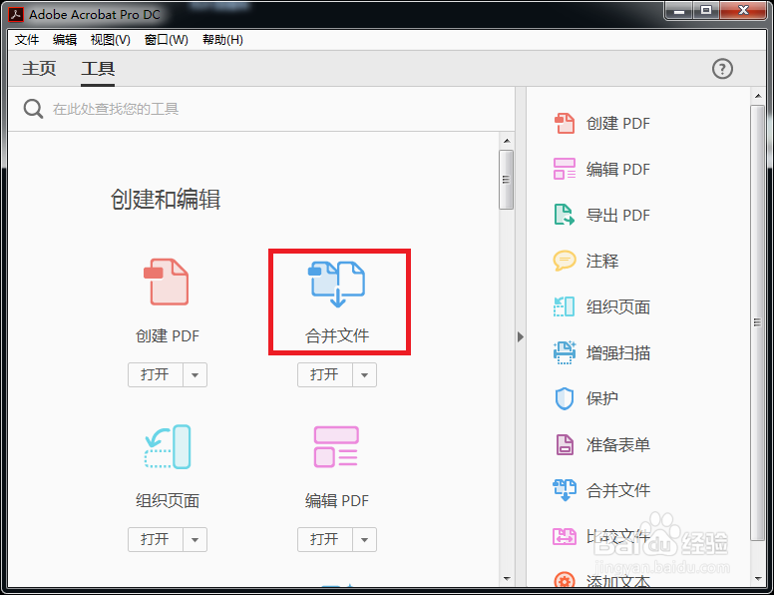The width and height of the screenshot is (774, 595).
Task: Open 保护 shield icon in sidebar
Action: point(565,398)
